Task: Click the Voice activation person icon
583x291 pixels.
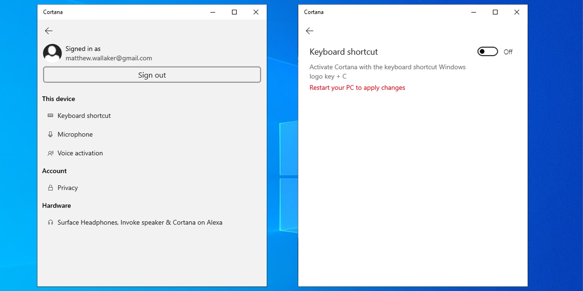Action: click(51, 153)
